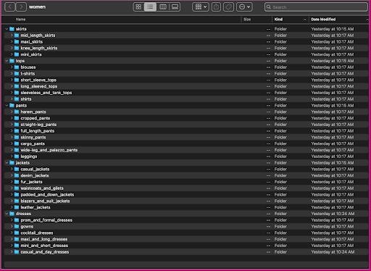This screenshot has height=271, width=371.
Task: Click date 'Yesterday at 10:24 AM' of dresses row
Action: [333, 214]
